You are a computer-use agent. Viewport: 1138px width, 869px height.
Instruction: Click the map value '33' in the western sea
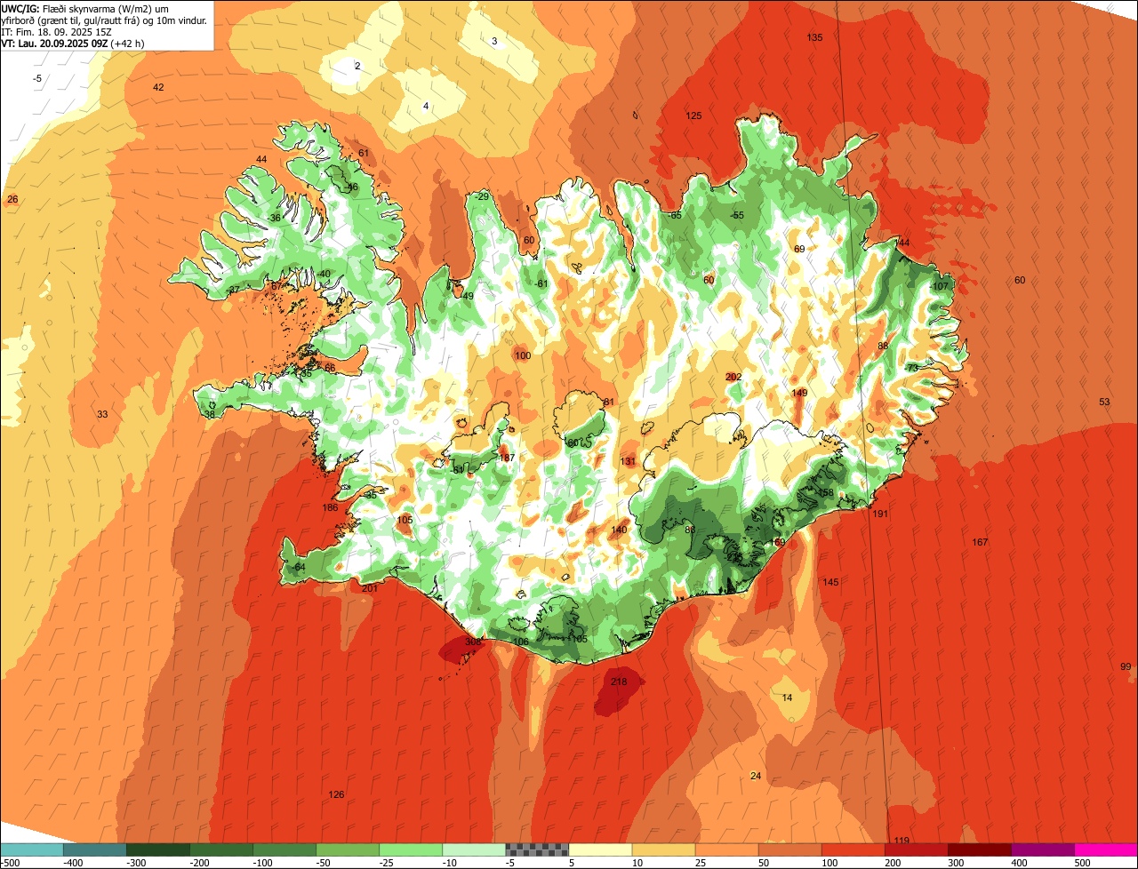coord(102,414)
